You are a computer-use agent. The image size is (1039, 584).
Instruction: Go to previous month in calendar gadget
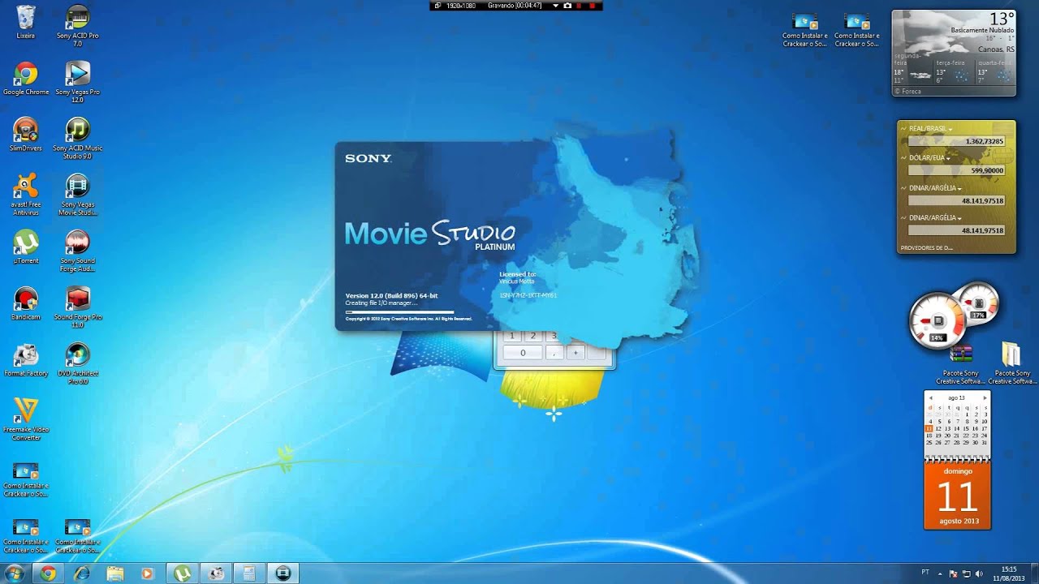pos(931,398)
